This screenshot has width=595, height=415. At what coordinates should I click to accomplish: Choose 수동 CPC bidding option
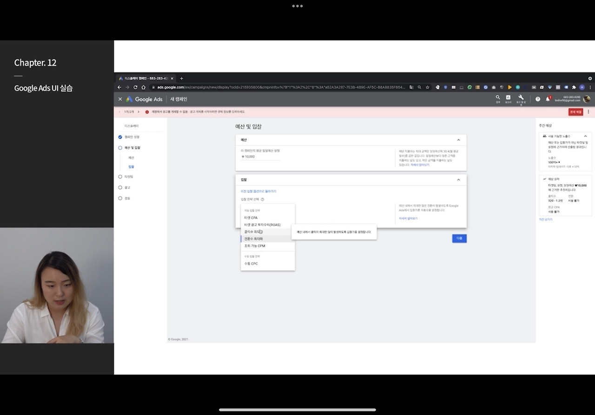click(x=268, y=264)
